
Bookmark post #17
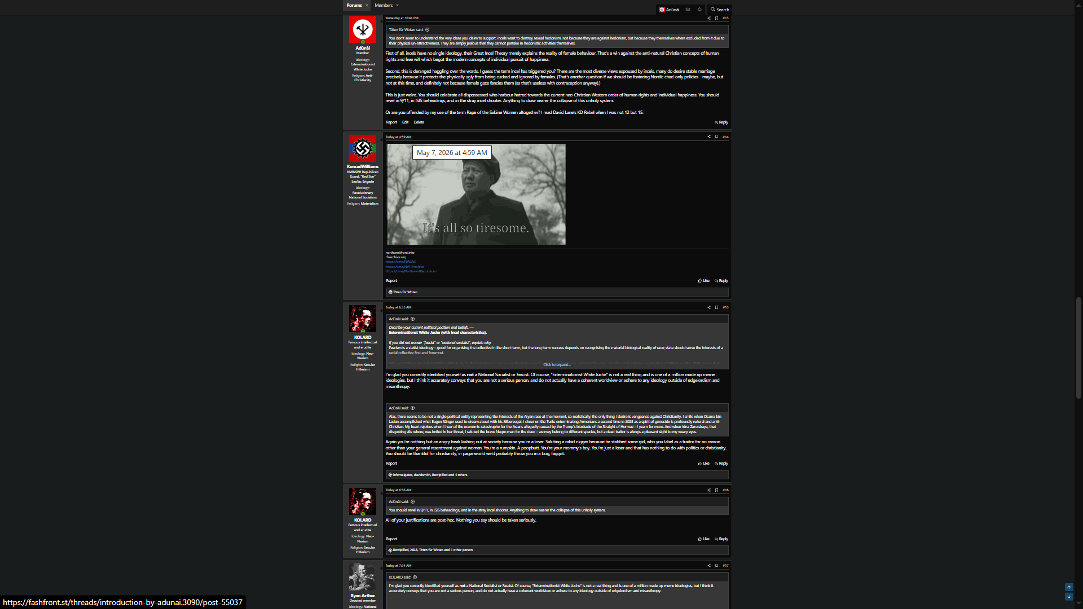pyautogui.click(x=717, y=566)
